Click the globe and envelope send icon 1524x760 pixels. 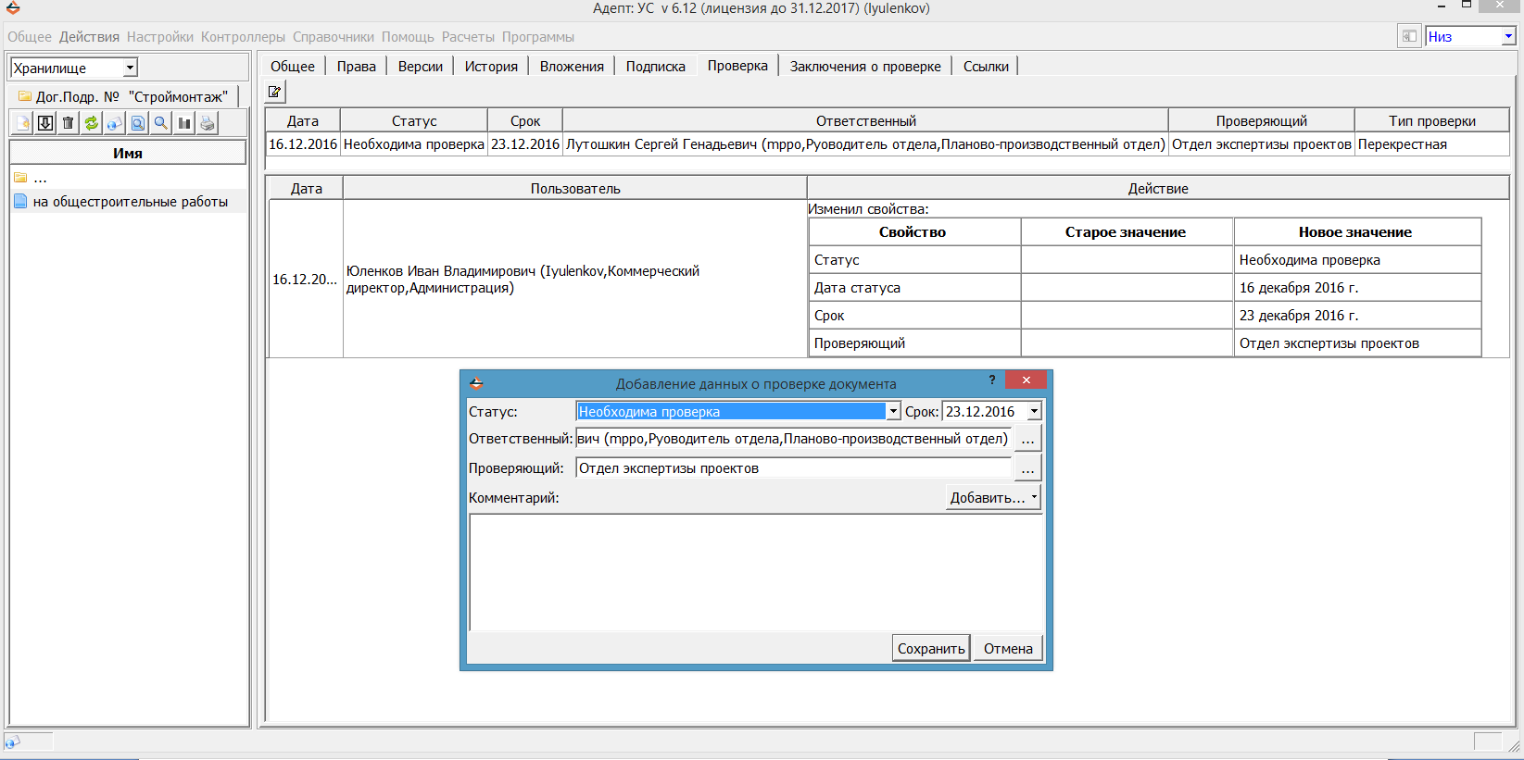[115, 123]
